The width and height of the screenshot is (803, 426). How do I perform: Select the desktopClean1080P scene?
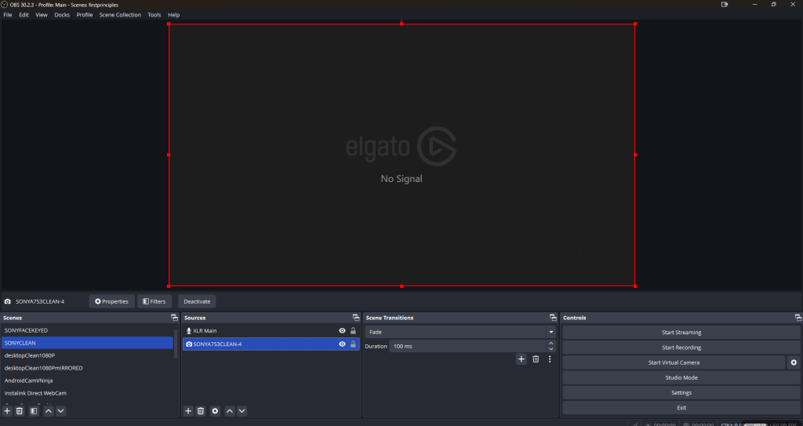click(x=87, y=355)
